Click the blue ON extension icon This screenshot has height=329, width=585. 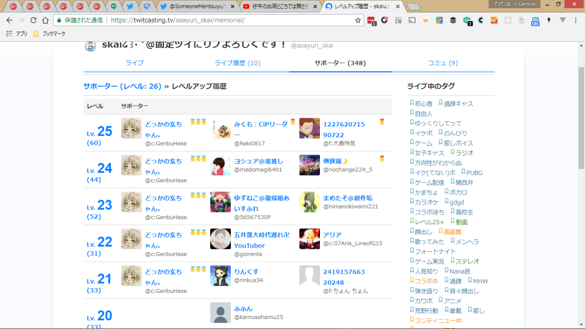point(535,21)
